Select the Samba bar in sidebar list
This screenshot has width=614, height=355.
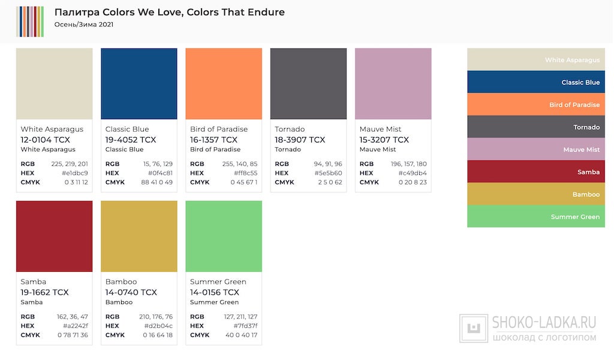[x=535, y=172]
